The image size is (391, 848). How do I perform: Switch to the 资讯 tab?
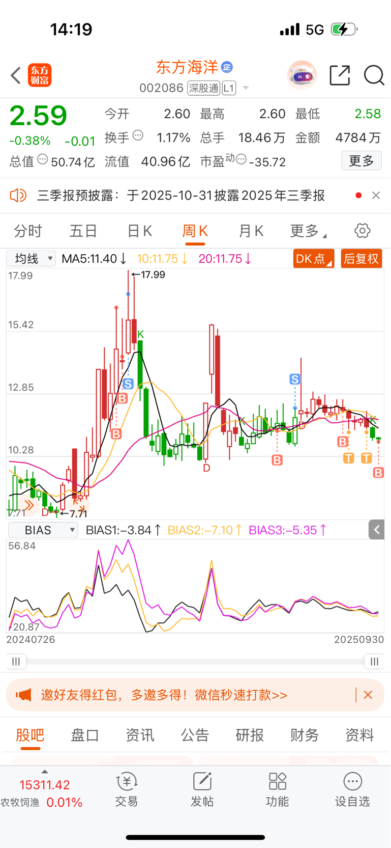click(140, 735)
